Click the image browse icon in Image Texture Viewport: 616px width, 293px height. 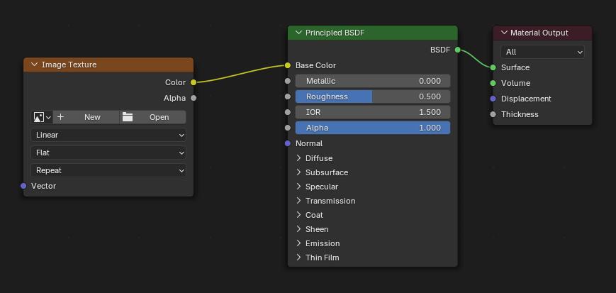(x=42, y=117)
